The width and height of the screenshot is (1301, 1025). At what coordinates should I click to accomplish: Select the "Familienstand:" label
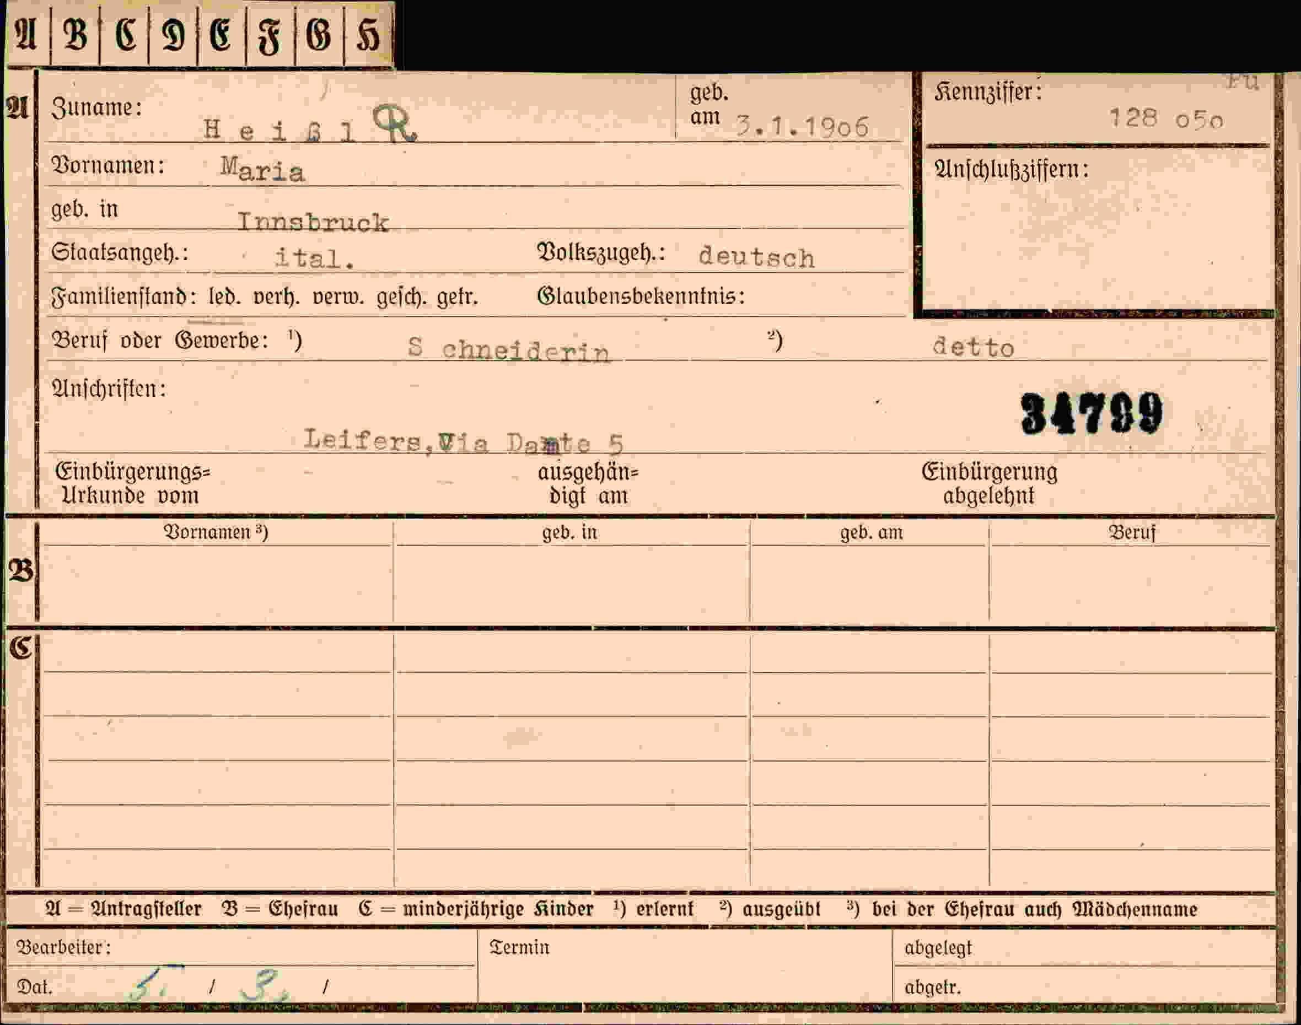tap(123, 297)
